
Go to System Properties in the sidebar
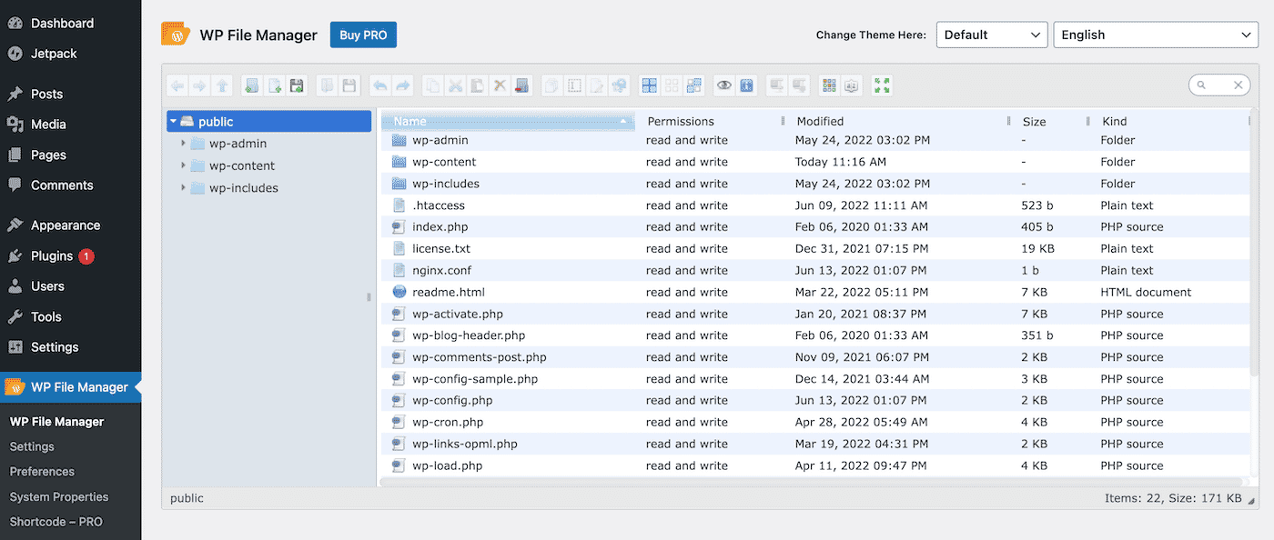(x=58, y=496)
